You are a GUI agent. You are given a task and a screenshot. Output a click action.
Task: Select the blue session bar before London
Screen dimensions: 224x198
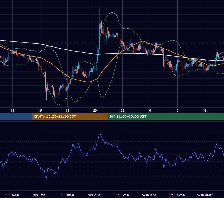tap(16, 116)
